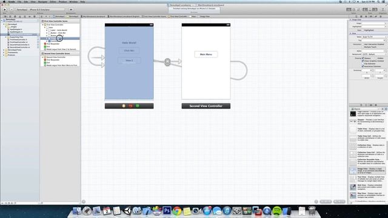Select the Second View Controller title bar

[x=206, y=106]
